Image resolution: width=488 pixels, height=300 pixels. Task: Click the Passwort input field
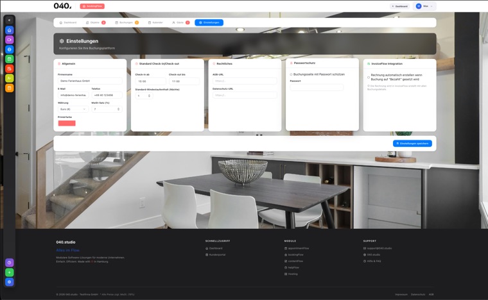317,88
